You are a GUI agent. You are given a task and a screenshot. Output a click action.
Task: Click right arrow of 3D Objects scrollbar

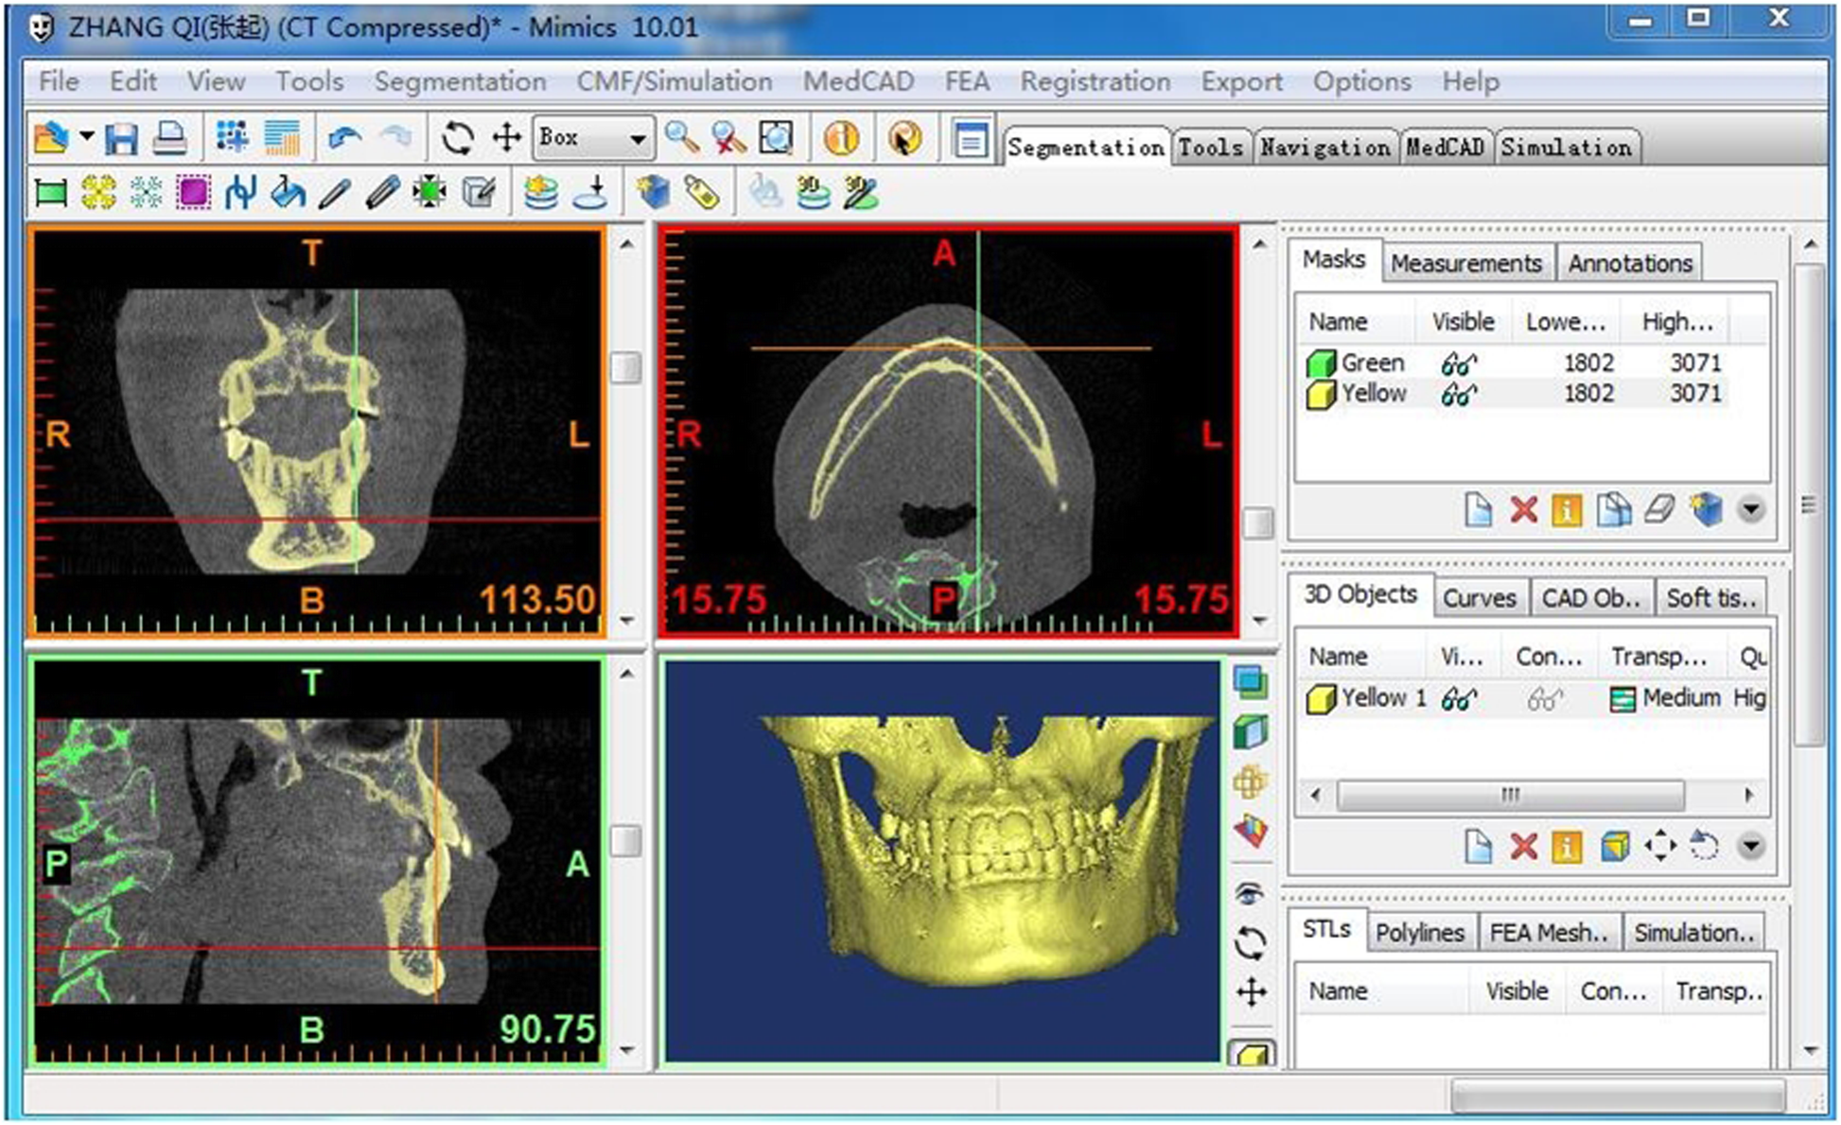[1749, 796]
